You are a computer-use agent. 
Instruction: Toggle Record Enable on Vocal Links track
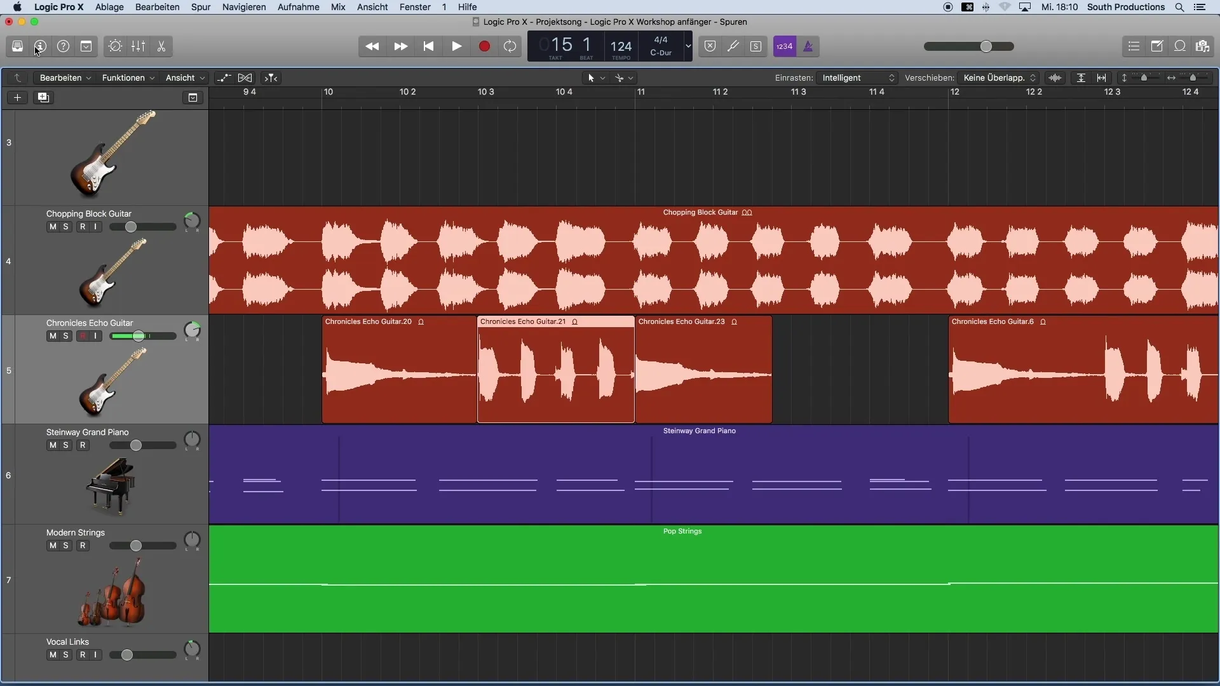82,654
